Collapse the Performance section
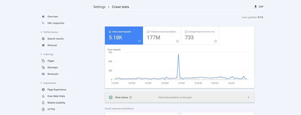Viewport: 301px width, 115px height. pos(41,32)
